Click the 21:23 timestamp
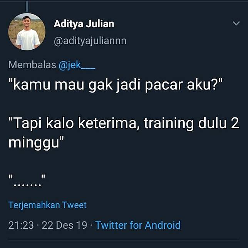This screenshot has width=248, height=248. pos(21,225)
